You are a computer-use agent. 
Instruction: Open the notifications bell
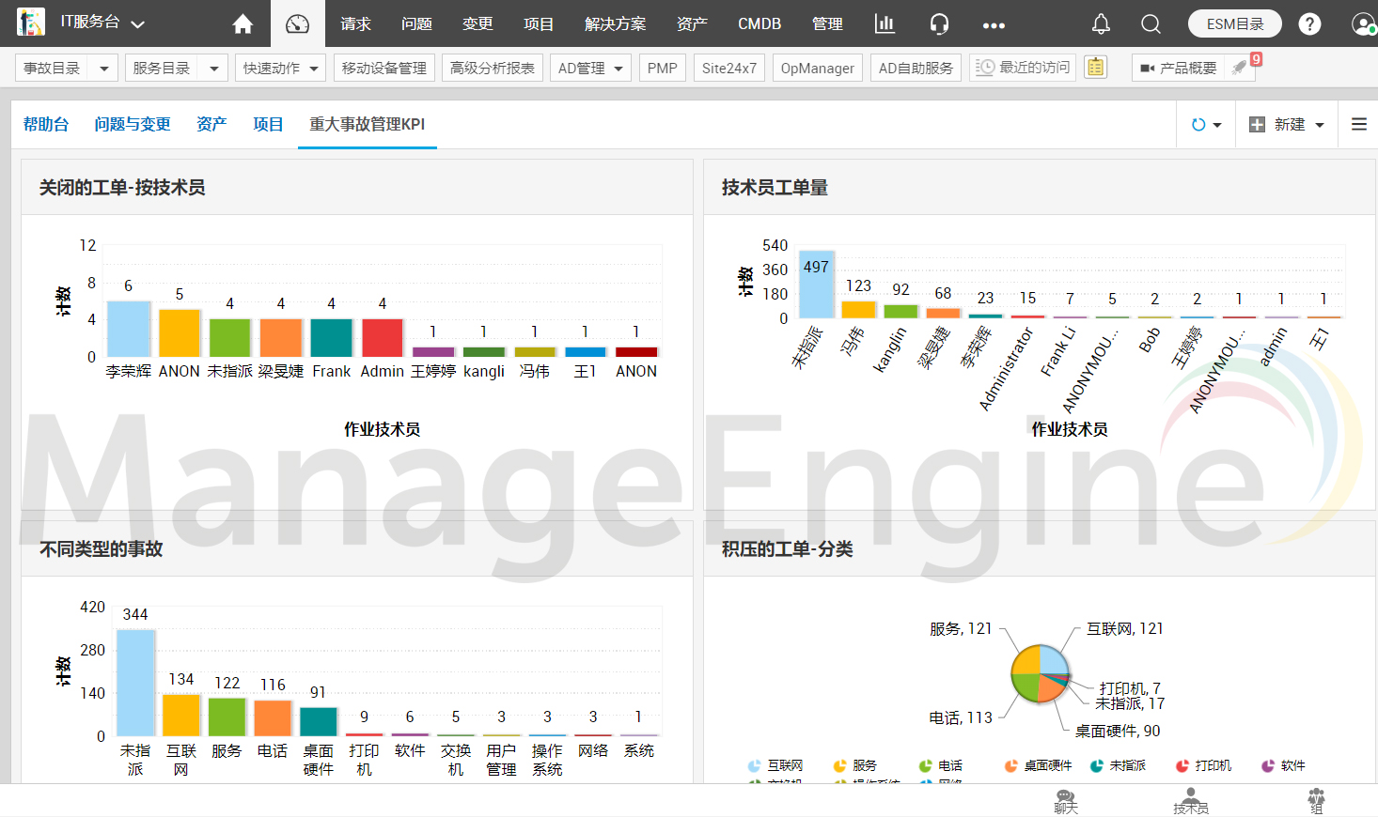tap(1101, 23)
